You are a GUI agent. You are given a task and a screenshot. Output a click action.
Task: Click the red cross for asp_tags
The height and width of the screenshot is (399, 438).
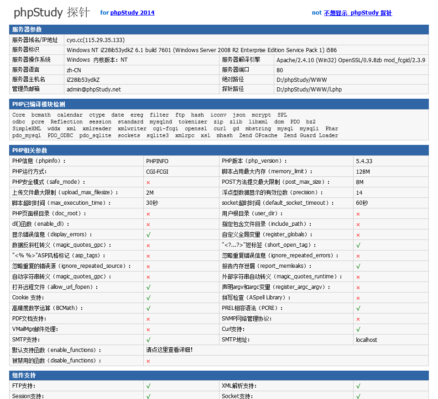pyautogui.click(x=148, y=256)
